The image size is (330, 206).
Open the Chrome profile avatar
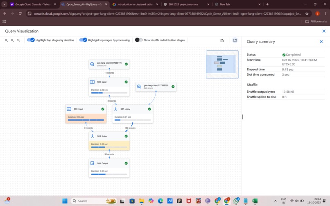pos(317,13)
